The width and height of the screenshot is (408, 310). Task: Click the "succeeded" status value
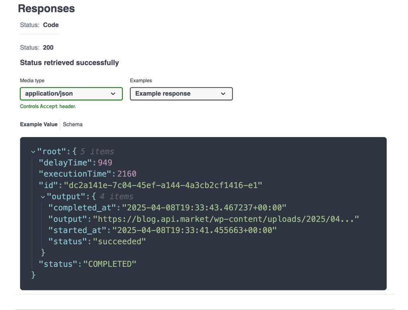pos(119,241)
